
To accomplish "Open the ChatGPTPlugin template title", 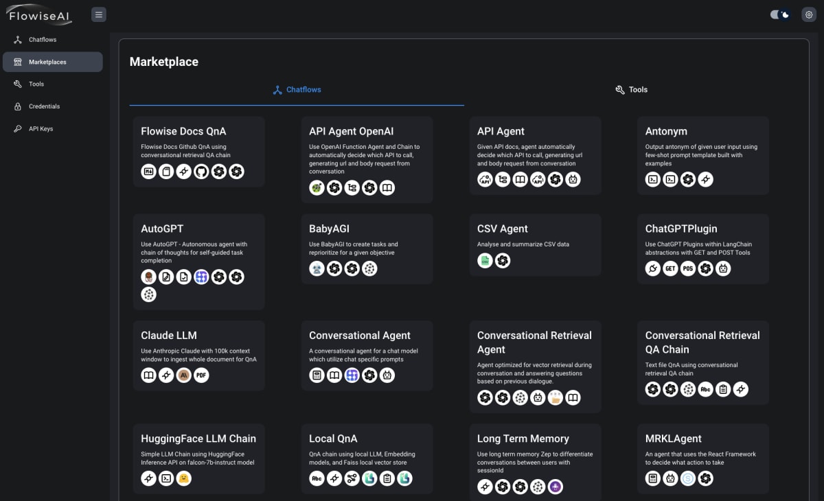I will tap(681, 229).
